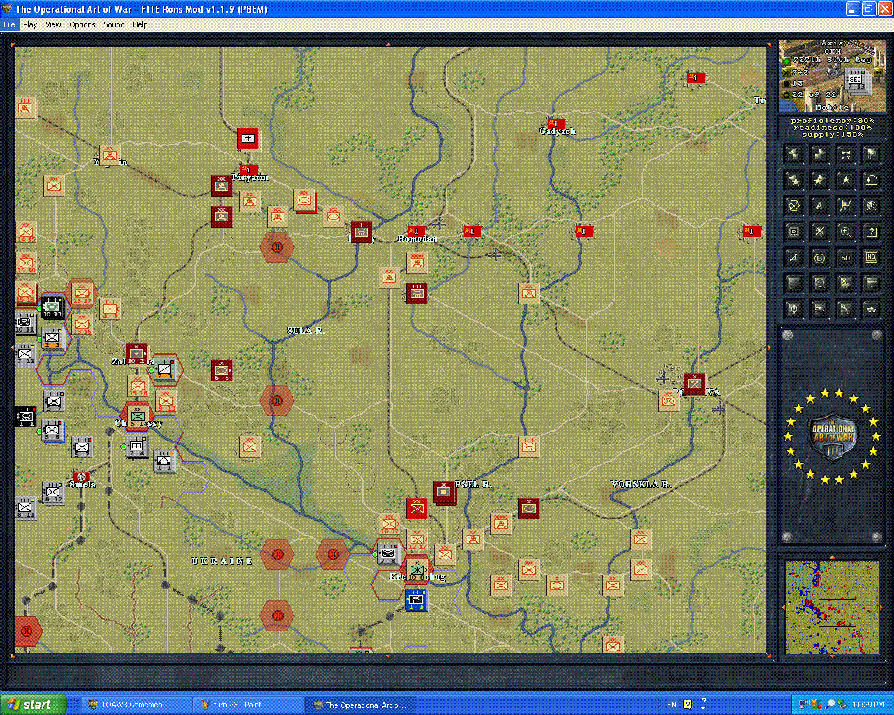
Task: Click the microphone button
Action: tap(793, 309)
